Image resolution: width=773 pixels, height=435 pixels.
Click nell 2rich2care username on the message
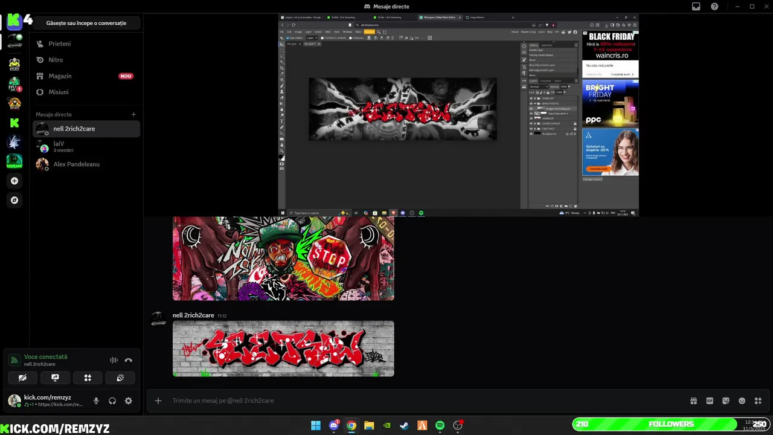[193, 315]
